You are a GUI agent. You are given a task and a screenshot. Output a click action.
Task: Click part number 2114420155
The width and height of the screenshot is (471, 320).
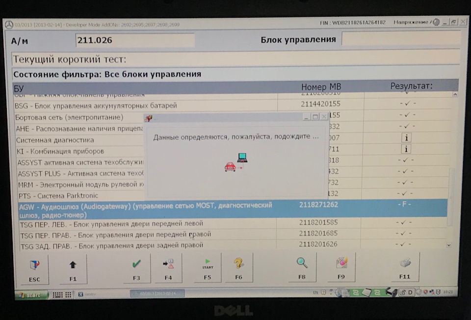click(x=320, y=104)
